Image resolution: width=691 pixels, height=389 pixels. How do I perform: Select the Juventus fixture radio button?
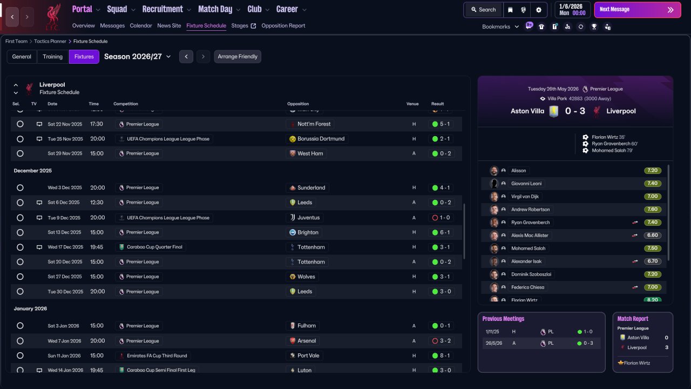[20, 218]
